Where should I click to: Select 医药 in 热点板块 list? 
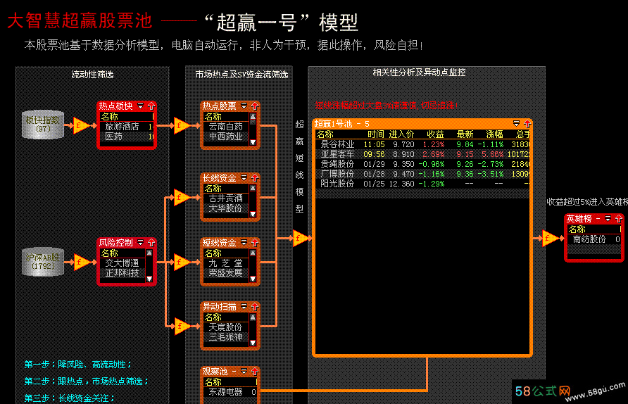(113, 137)
